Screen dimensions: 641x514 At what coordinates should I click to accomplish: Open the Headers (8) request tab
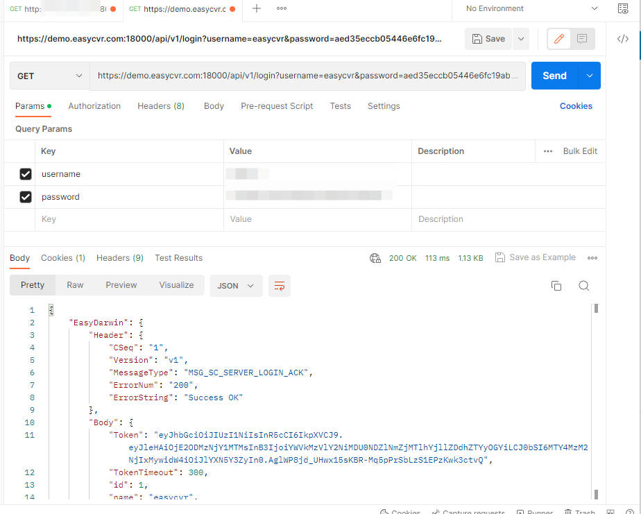161,106
